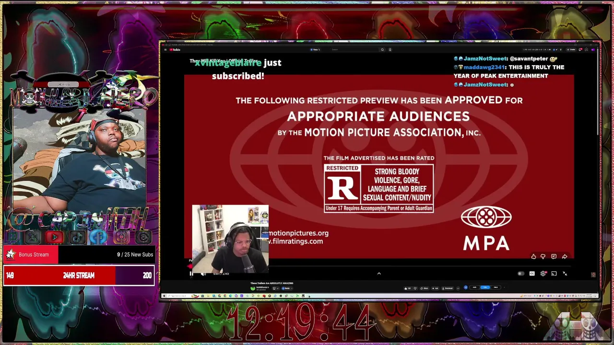Toggle the autoplay switch in the player

[x=521, y=274]
